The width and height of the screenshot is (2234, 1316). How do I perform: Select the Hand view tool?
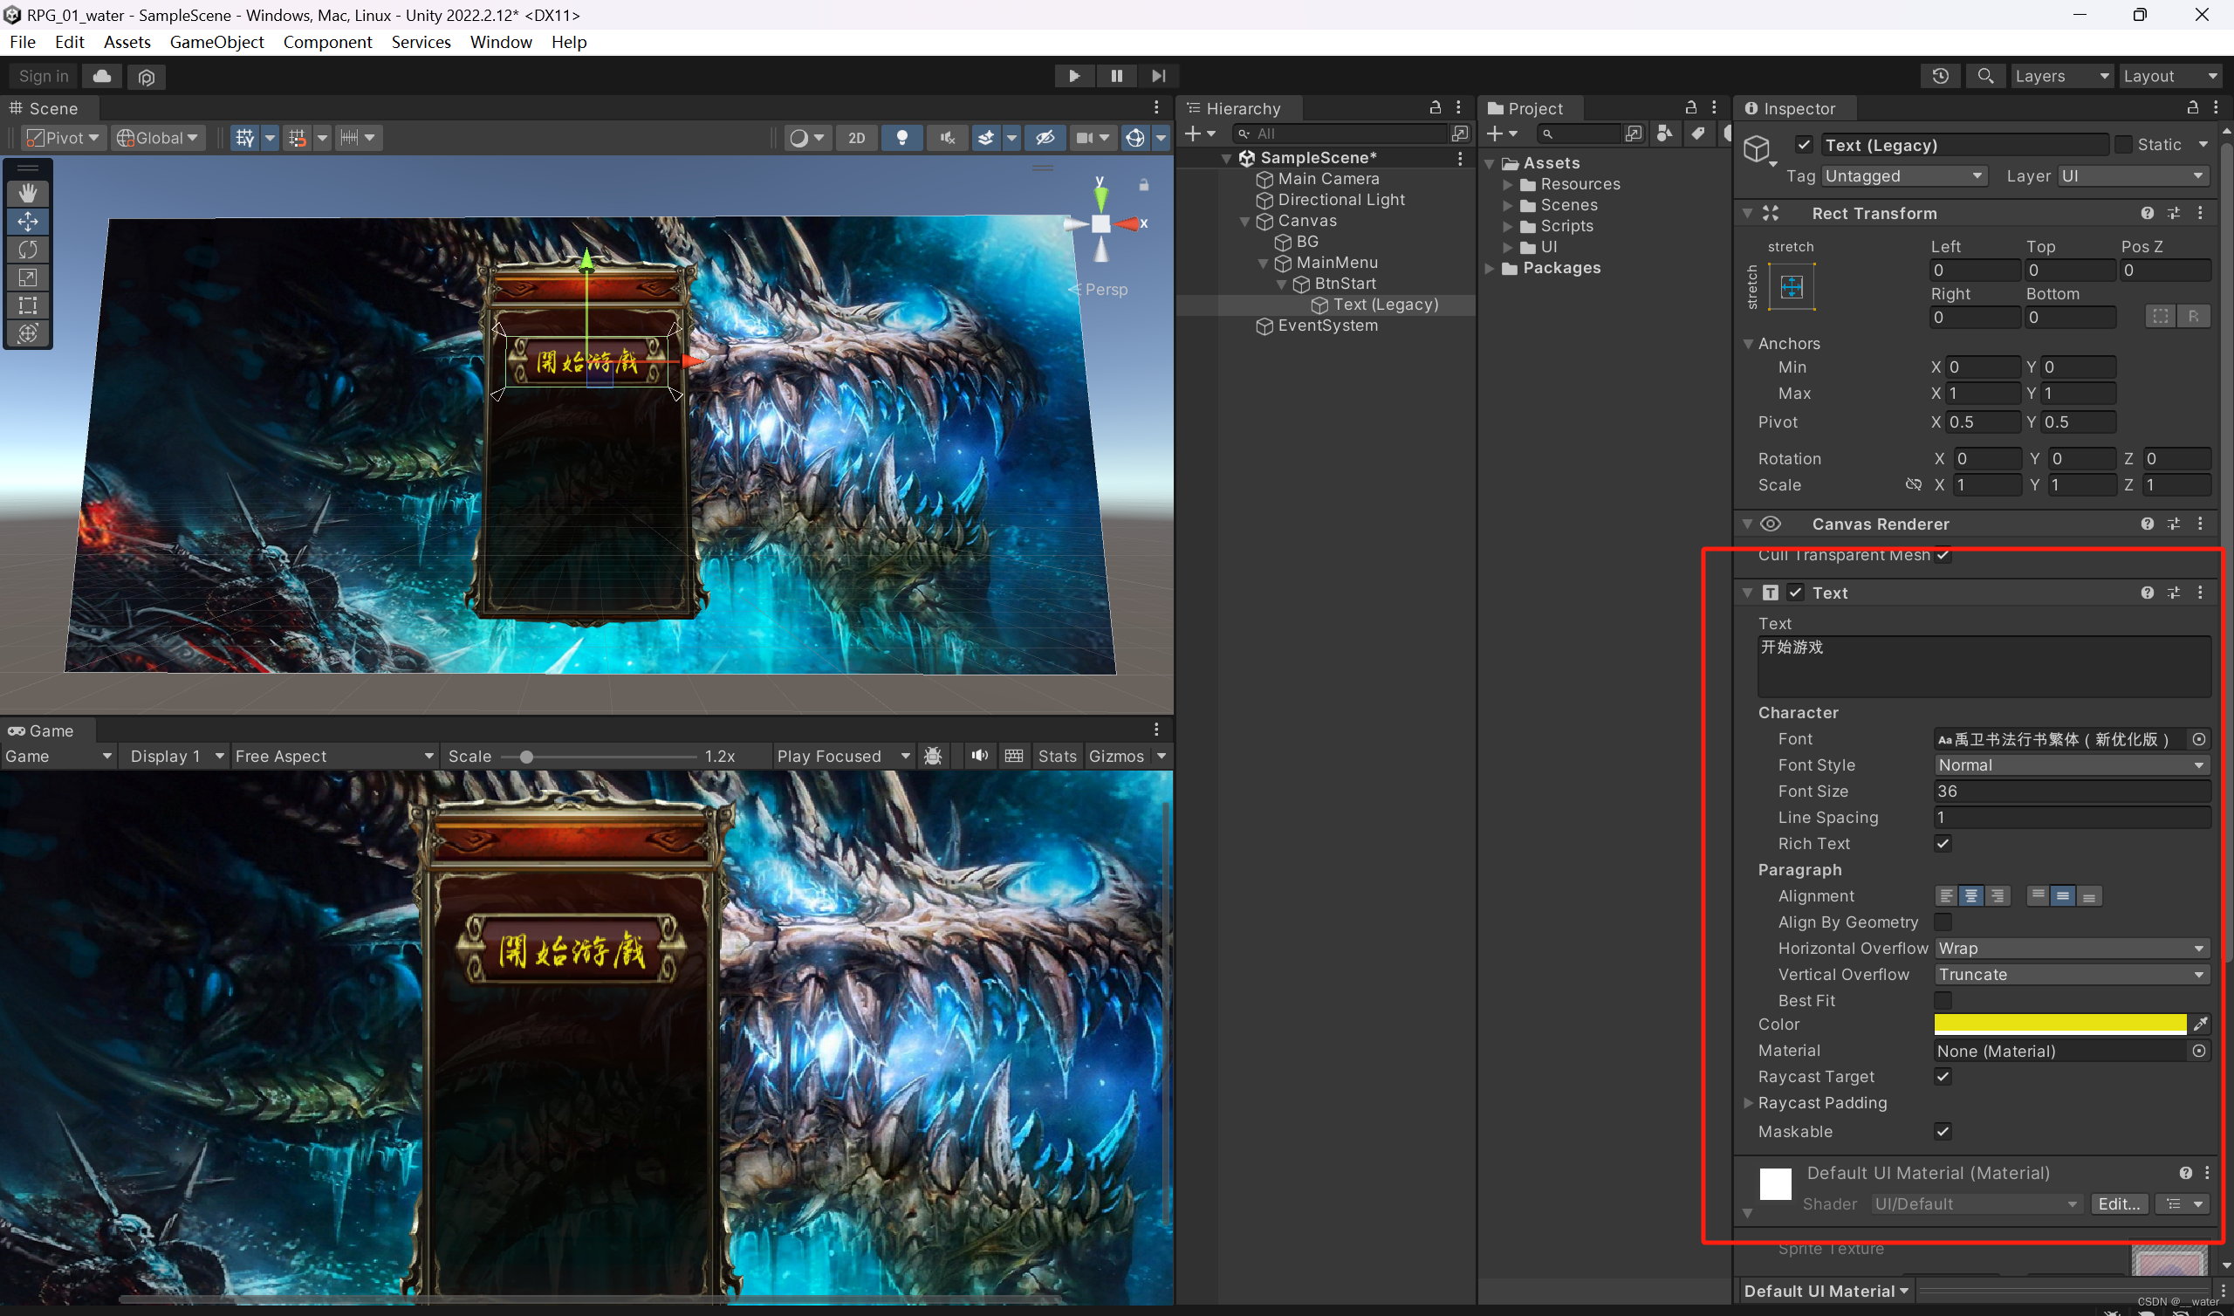coord(27,194)
